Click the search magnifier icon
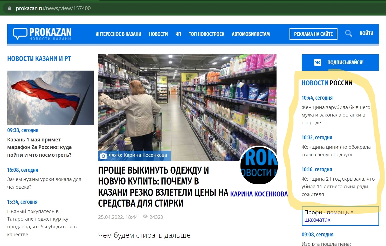Screen dimensions: 386x246 pyautogui.click(x=348, y=33)
